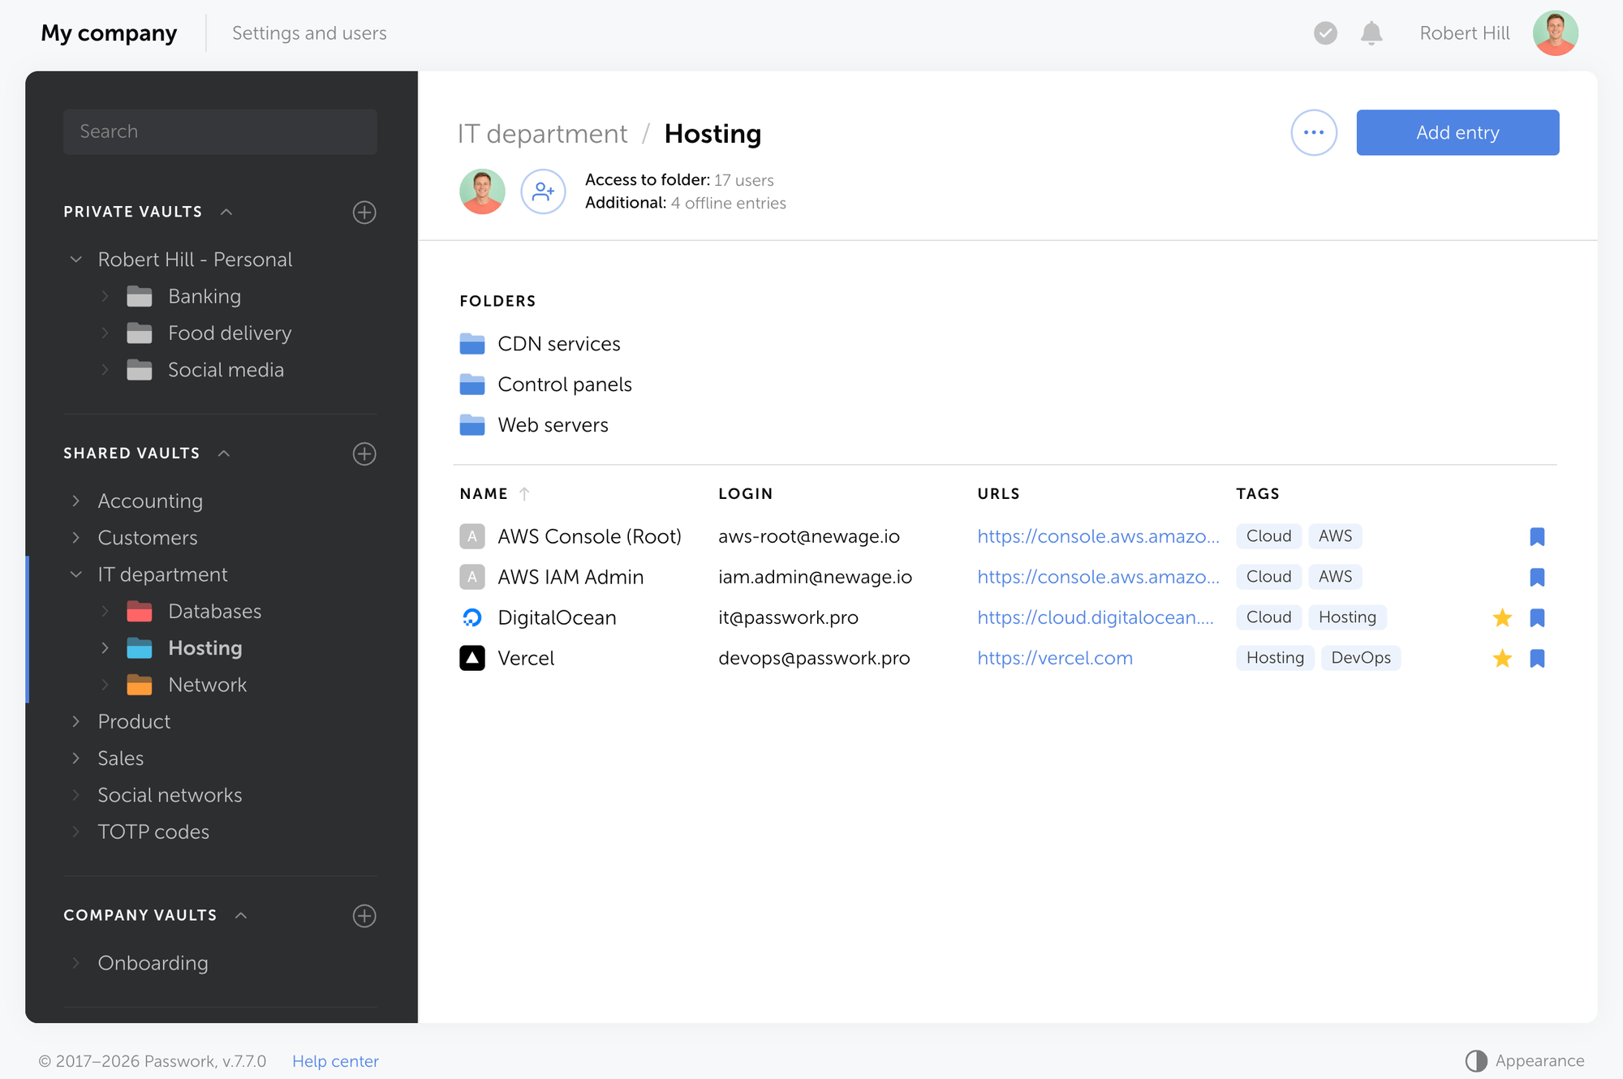The image size is (1623, 1079).
Task: Click login devops@passwork.pro
Action: click(x=814, y=658)
